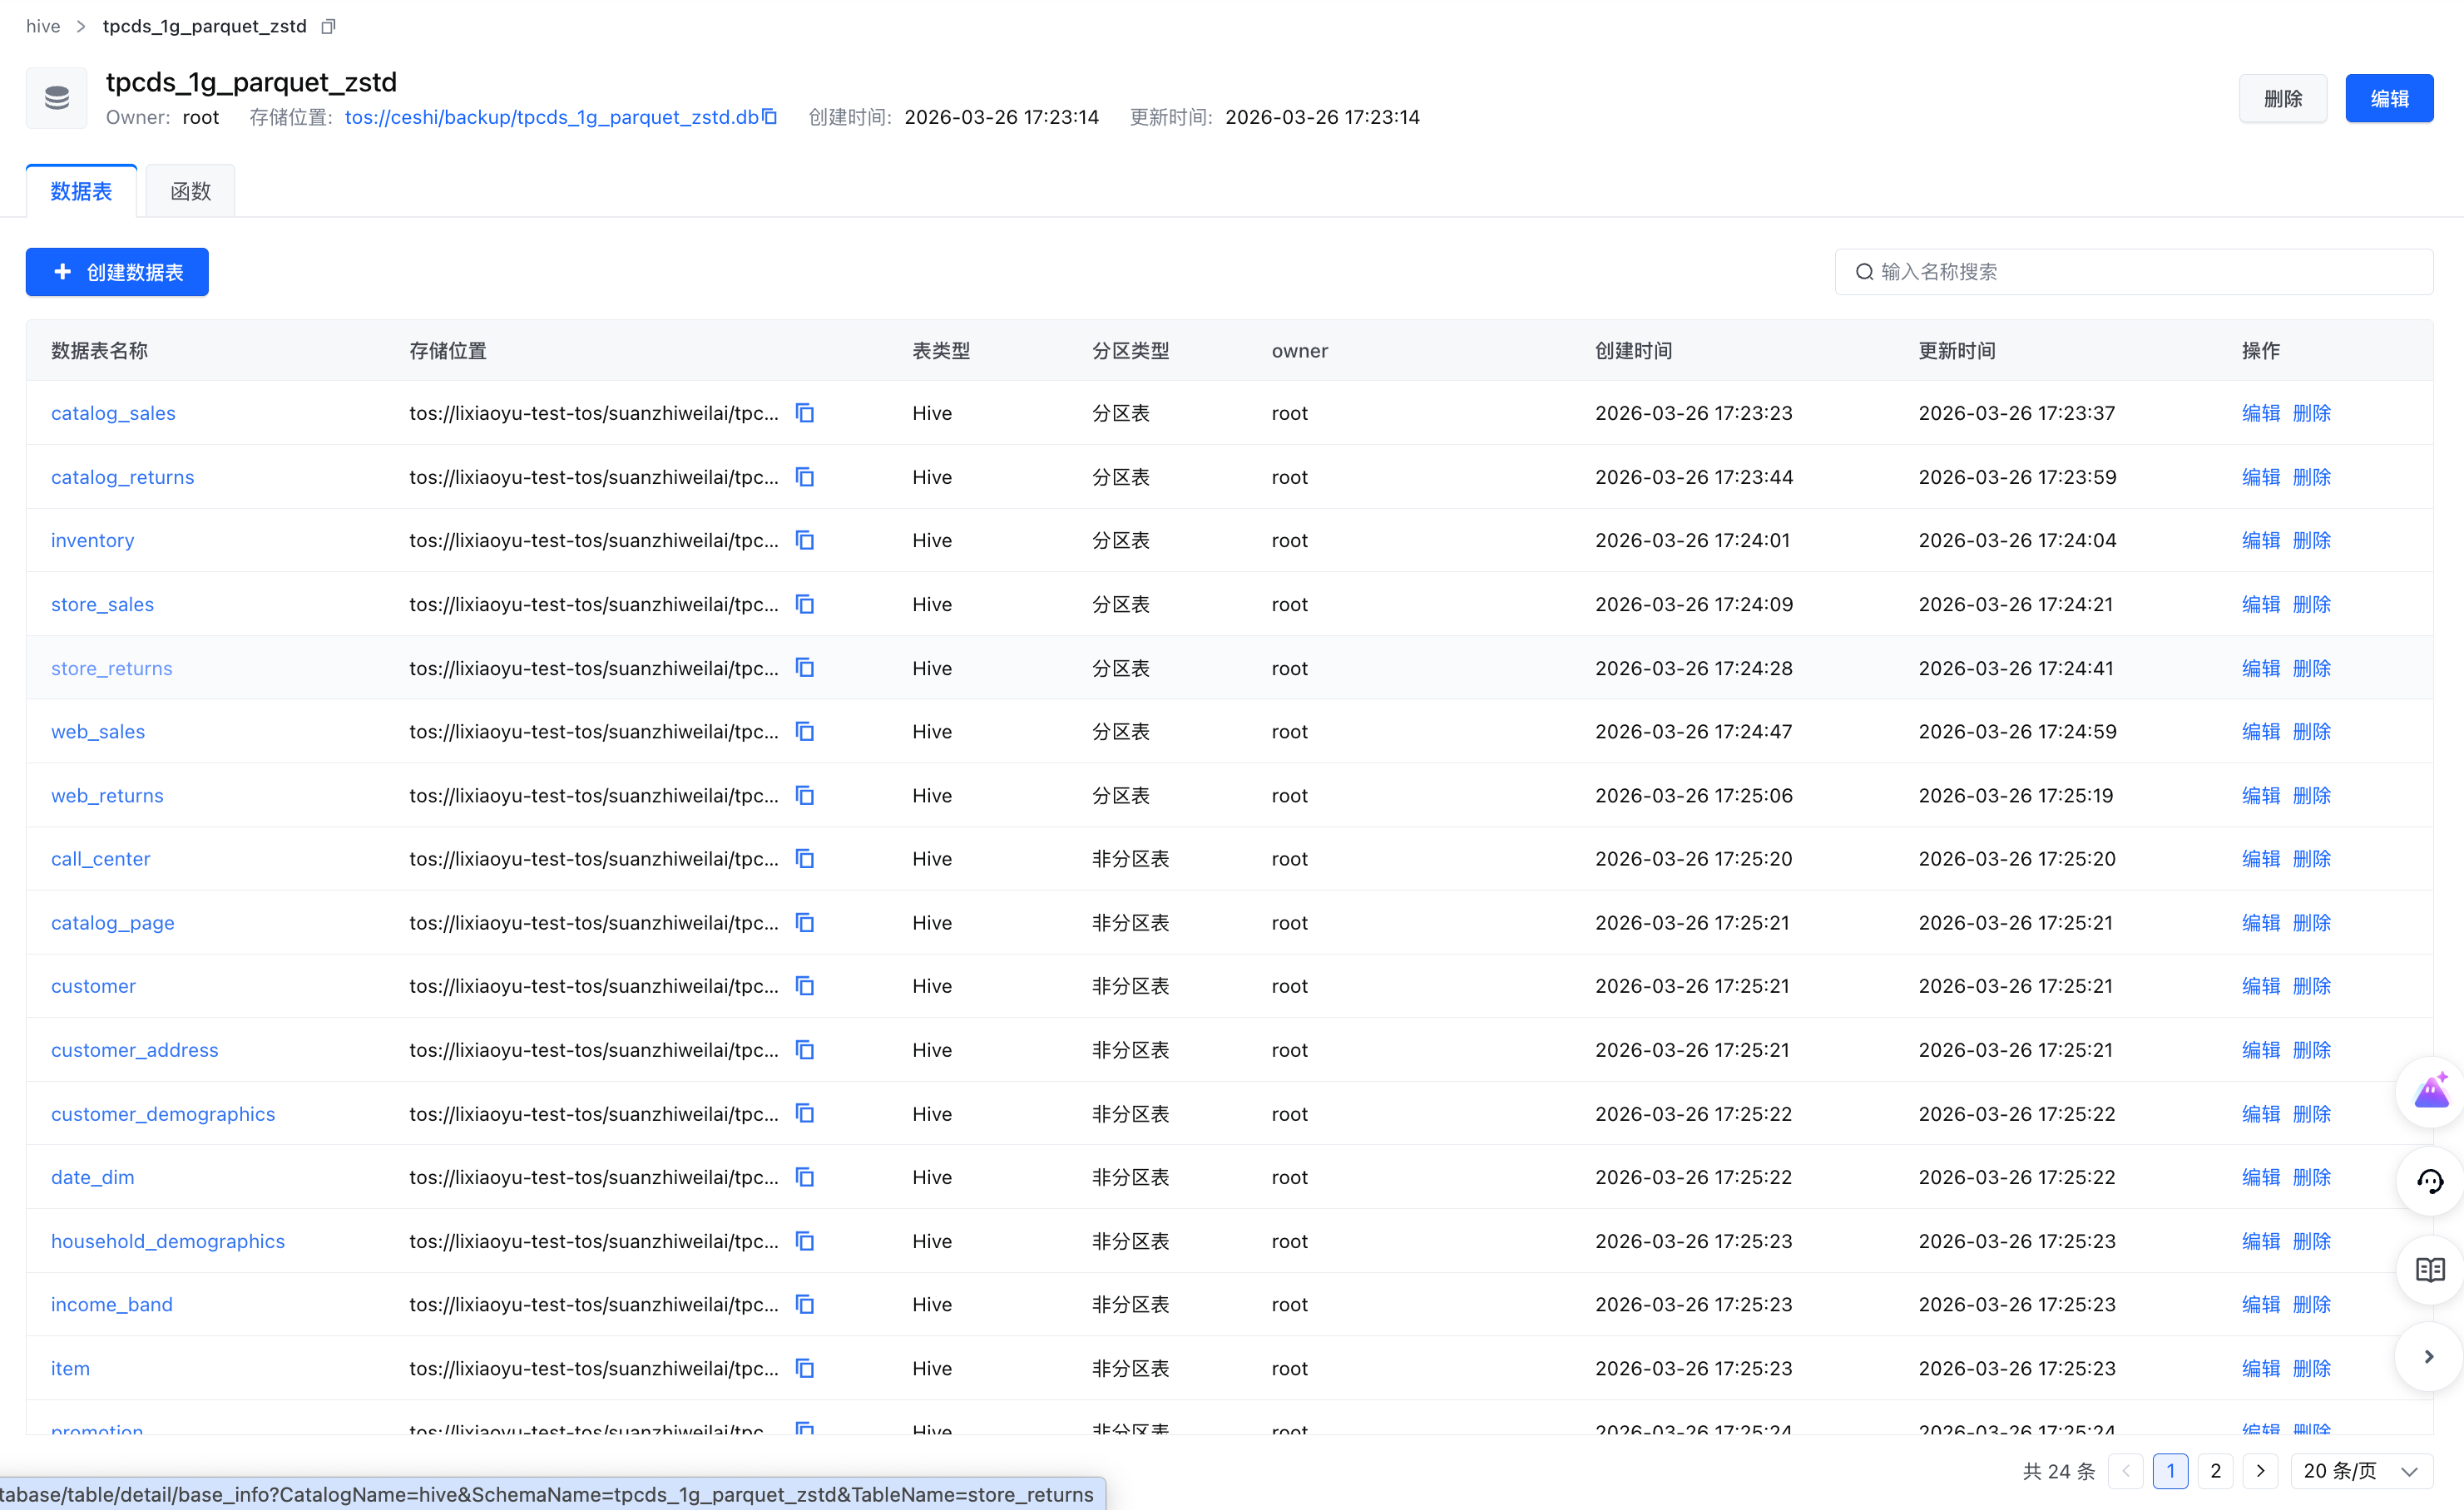Click the 输入名称搜索 search field
Image resolution: width=2464 pixels, height=1510 pixels.
2134,272
